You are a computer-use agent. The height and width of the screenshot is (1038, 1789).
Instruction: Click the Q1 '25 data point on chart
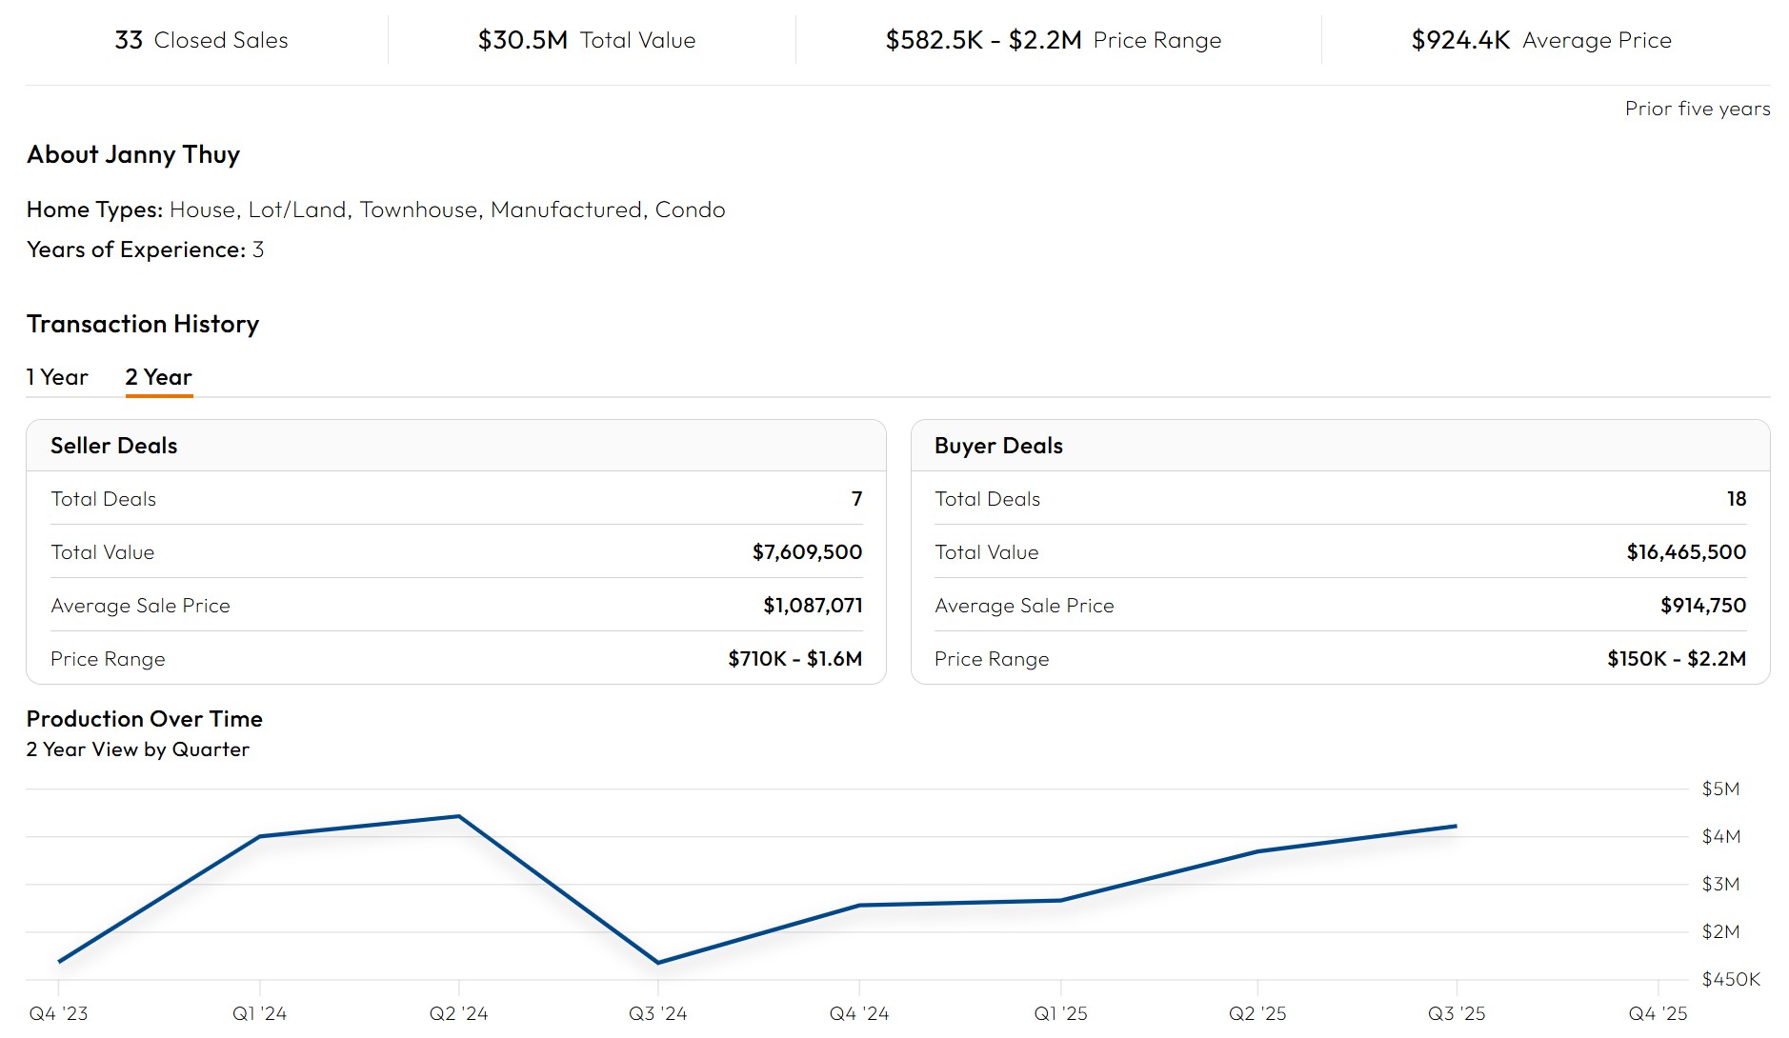click(x=1060, y=900)
